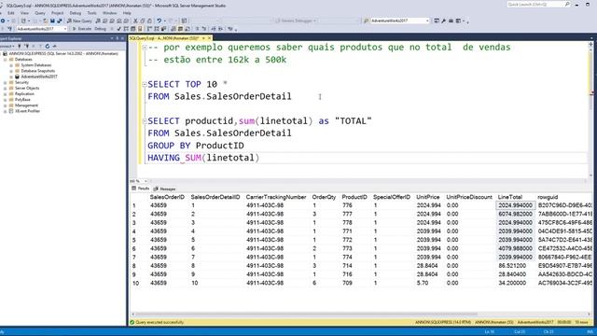Collapse the Databases tree node
This screenshot has height=336, width=597.
coord(6,60)
